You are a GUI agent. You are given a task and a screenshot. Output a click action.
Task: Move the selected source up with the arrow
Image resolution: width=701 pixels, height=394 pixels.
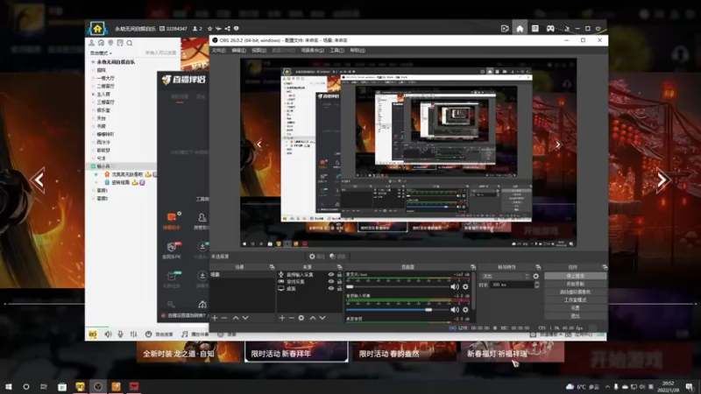click(x=313, y=318)
